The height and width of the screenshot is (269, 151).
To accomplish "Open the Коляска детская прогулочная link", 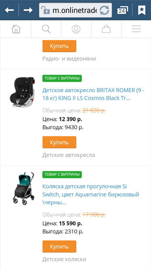I will [91, 195].
